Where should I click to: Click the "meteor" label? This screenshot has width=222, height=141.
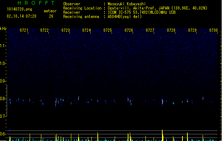click(x=50, y=11)
